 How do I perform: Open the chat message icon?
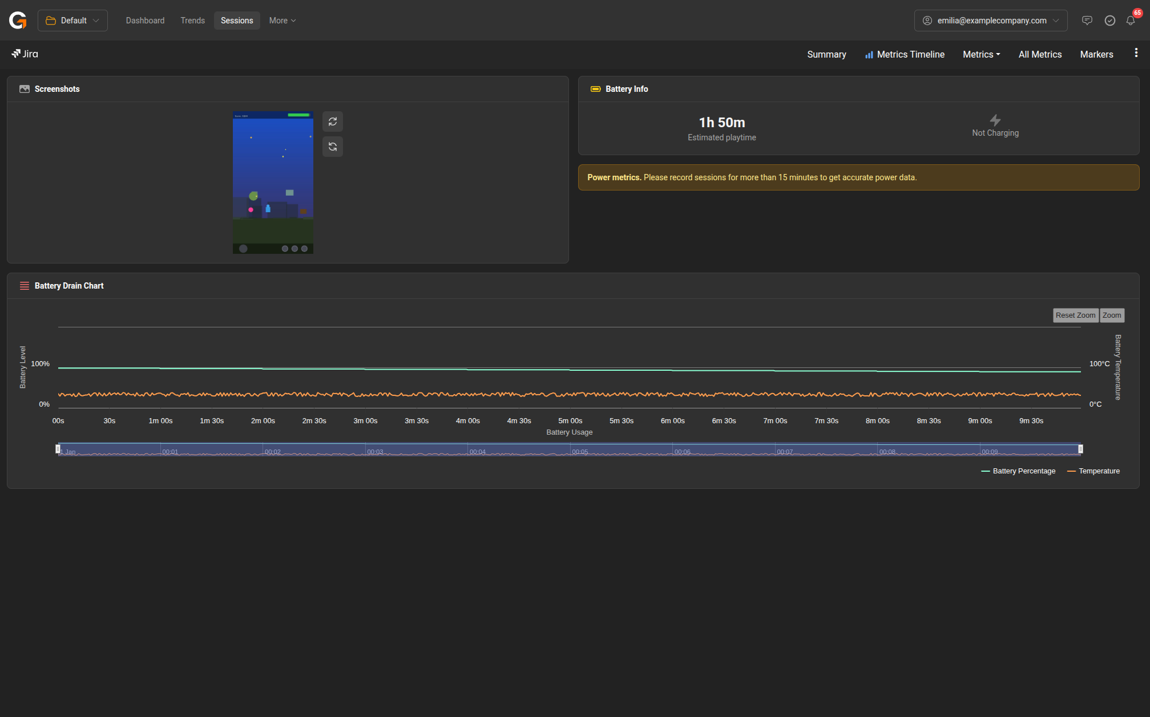(x=1087, y=21)
